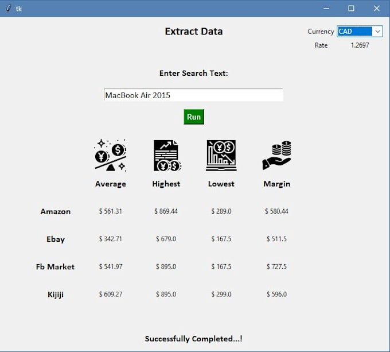390x352 pixels.
Task: Click the Lowest column label
Action: [221, 184]
